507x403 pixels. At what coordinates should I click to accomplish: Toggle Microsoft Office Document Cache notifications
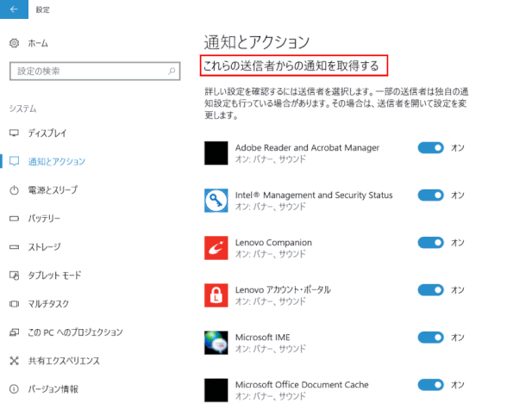click(431, 385)
